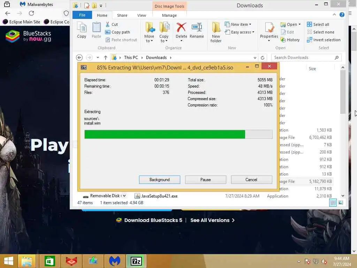This screenshot has width=357, height=268.
Task: Click the Size column header
Action: point(312,69)
